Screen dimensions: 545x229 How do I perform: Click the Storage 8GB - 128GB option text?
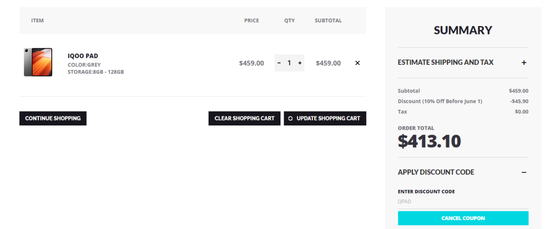[x=96, y=72]
